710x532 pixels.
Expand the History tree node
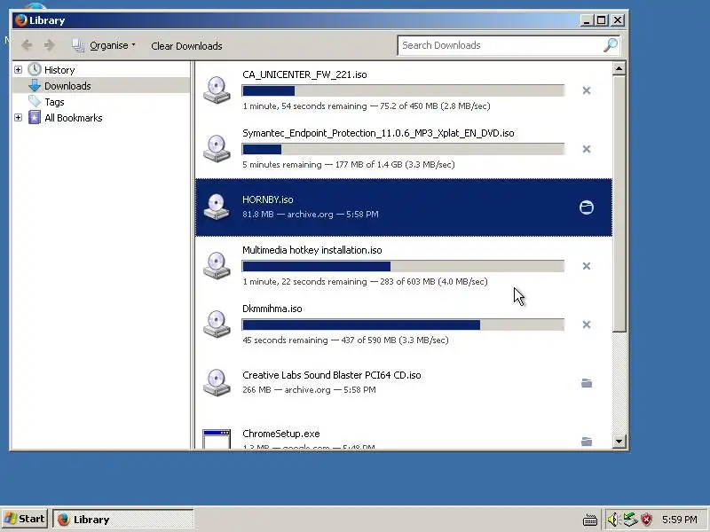[x=18, y=70]
